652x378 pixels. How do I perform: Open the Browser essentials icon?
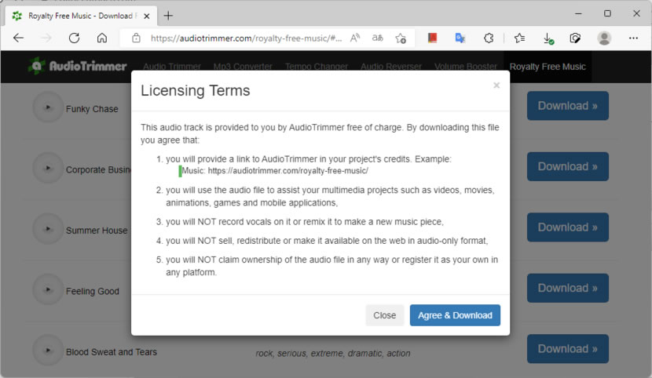(x=575, y=38)
